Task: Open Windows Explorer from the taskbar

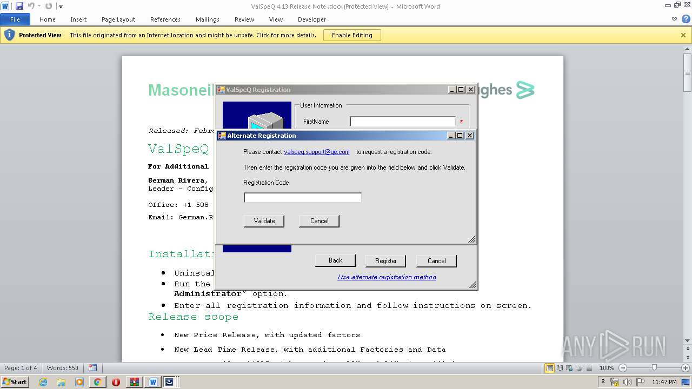Action: (x=61, y=382)
